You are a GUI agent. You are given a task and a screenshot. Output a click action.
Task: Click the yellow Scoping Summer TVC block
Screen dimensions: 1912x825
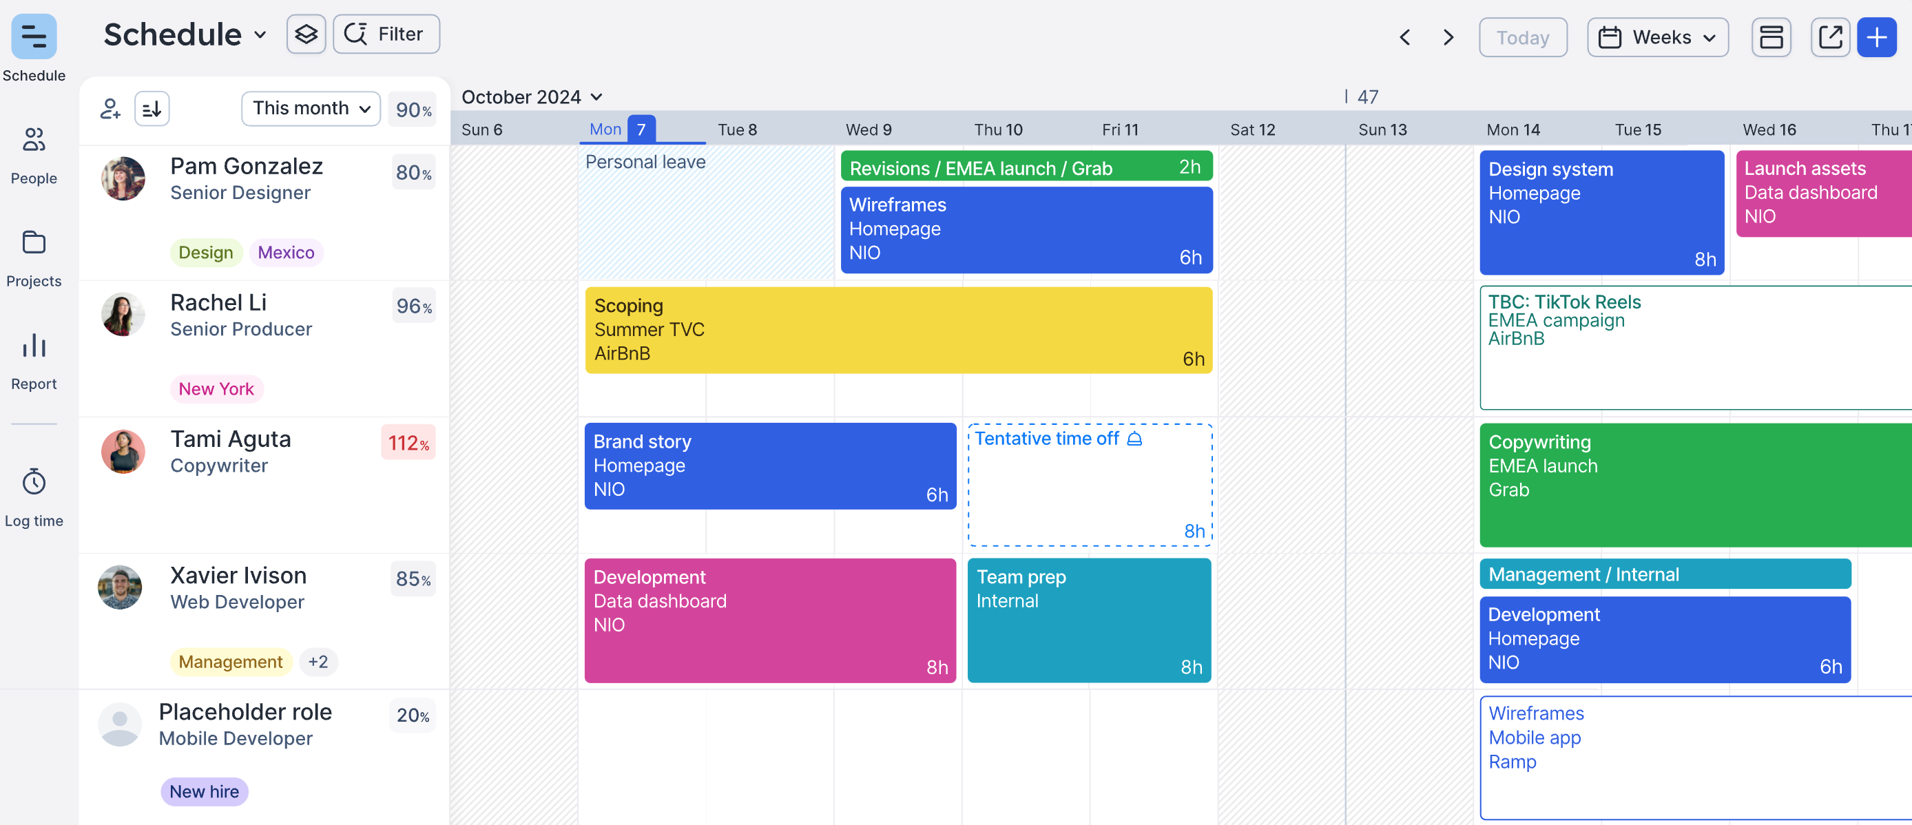898,329
